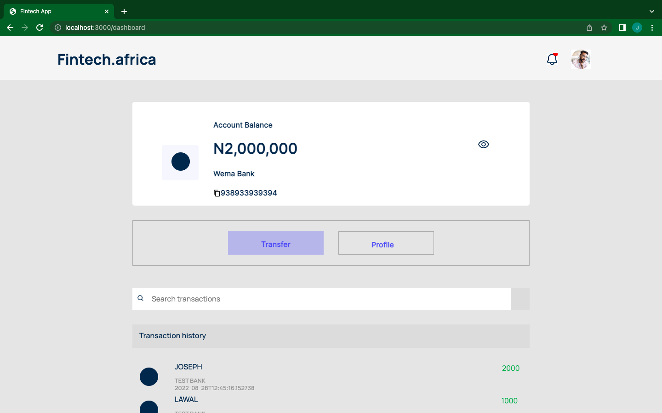Viewport: 662px width, 413px height.
Task: Open the browser side panel icon
Action: click(622, 28)
